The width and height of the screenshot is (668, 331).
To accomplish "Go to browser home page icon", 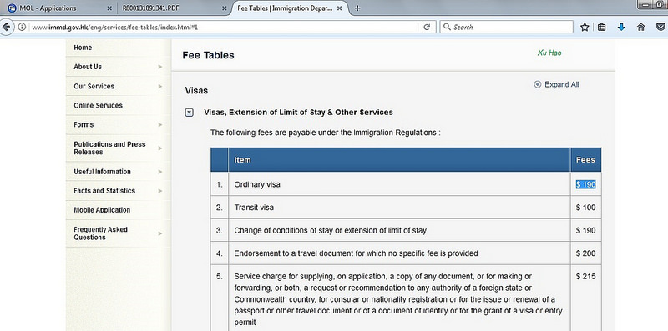I will [641, 28].
